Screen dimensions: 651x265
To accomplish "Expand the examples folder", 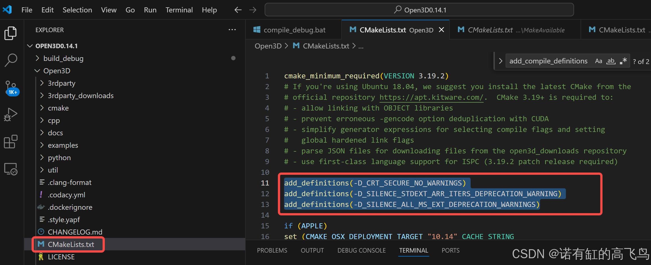I will (42, 145).
